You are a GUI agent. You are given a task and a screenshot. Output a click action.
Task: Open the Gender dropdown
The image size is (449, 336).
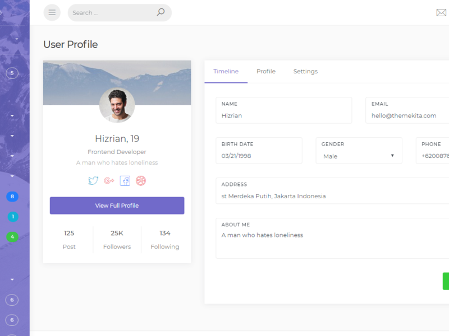click(x=359, y=156)
